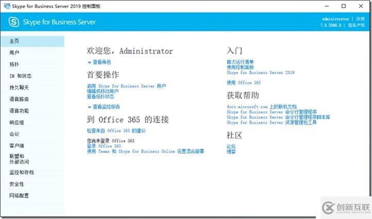Viewport: 372px width, 219px height.
Task: Click 启用 Skype for Business Server 用户 link
Action: (x=126, y=86)
